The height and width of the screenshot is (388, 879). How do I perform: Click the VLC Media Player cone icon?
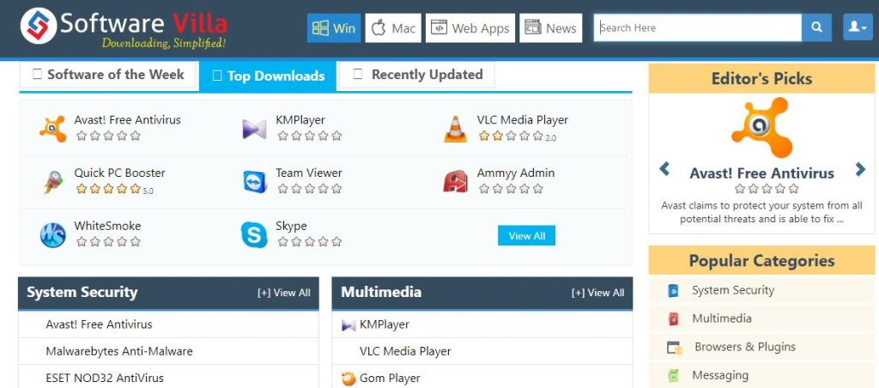tap(455, 129)
